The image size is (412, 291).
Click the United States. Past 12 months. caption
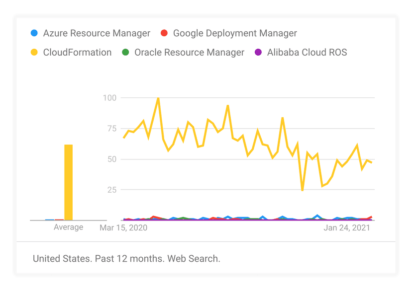click(x=126, y=259)
